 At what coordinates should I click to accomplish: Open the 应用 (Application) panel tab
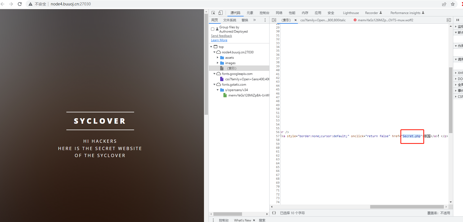318,13
